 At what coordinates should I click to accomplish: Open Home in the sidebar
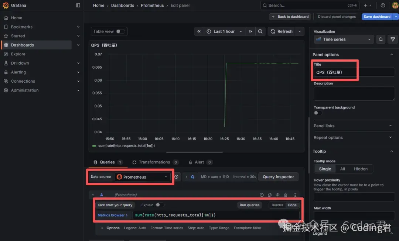pos(17,18)
